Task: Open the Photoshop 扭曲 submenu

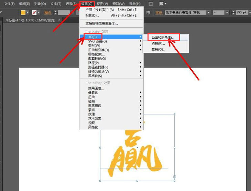Action: [x=111, y=97]
